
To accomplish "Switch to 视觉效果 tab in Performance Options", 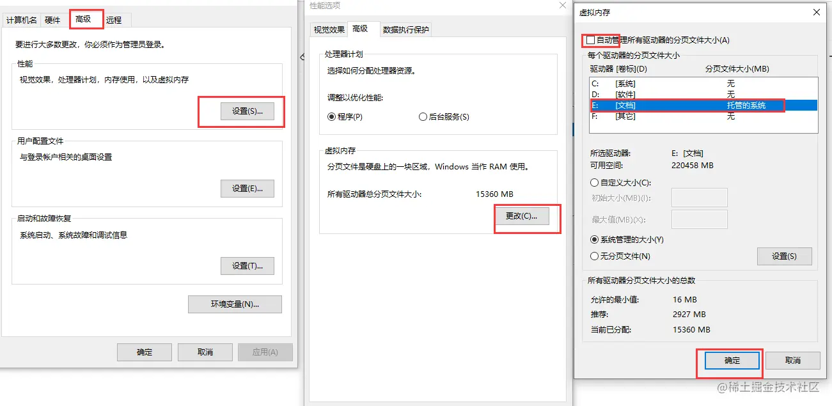I will tap(329, 29).
